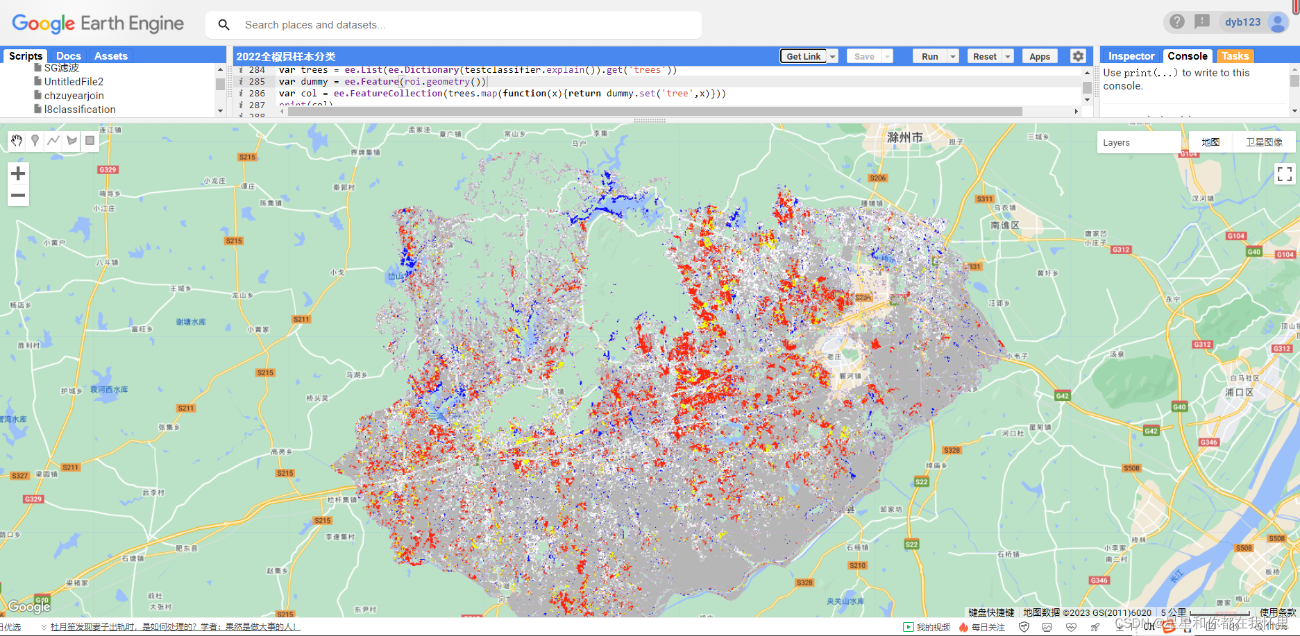
Task: Zoom in on the map
Action: click(18, 173)
